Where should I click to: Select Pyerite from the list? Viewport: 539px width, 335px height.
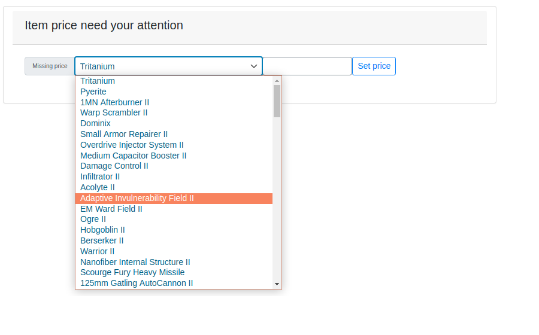[x=174, y=92]
